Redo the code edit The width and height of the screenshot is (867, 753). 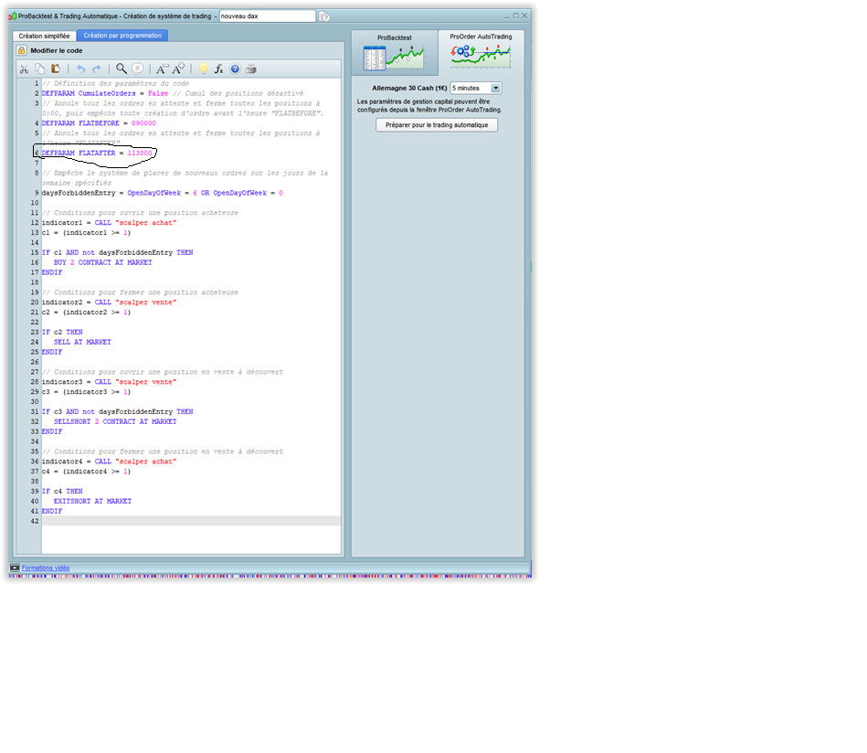click(97, 69)
